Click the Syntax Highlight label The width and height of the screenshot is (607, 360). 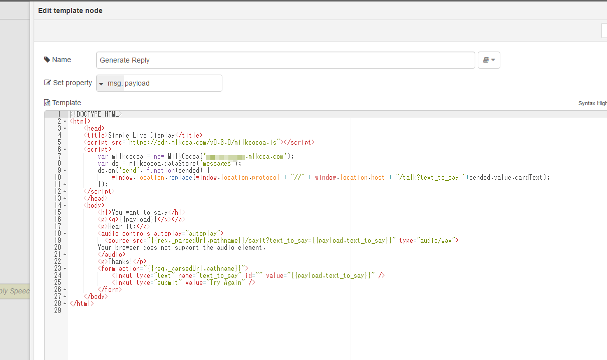(x=592, y=103)
